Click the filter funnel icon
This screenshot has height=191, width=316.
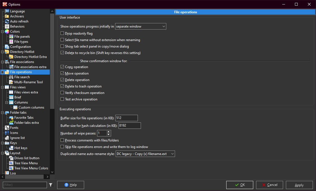pyautogui.click(x=51, y=185)
